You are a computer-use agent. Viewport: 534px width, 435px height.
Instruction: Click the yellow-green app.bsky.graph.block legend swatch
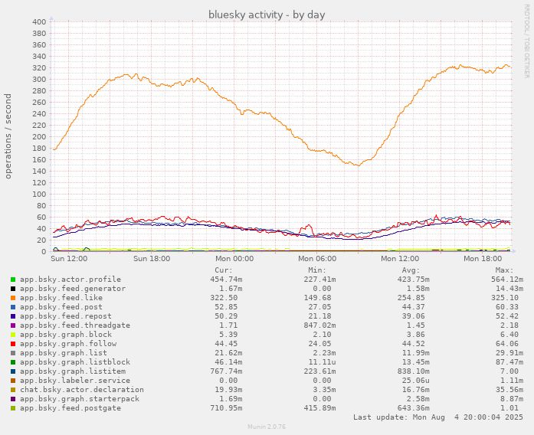coord(13,335)
